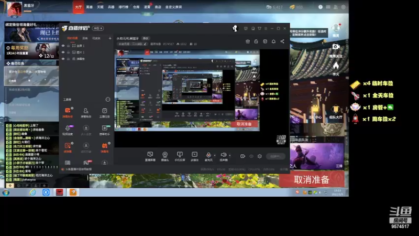Screen dimensions: 419x236
Task: Open Internet Explorer from taskbar
Action: tap(32, 192)
